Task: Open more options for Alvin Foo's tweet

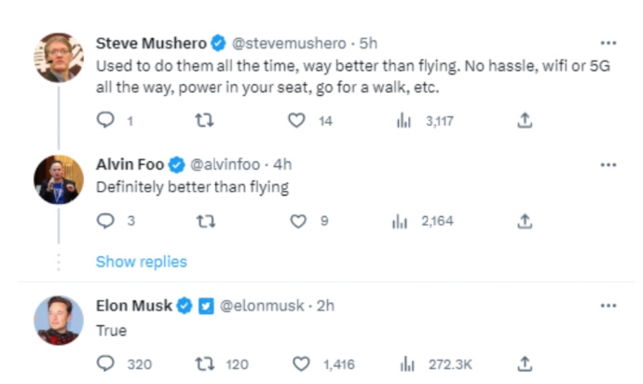Action: coord(608,165)
